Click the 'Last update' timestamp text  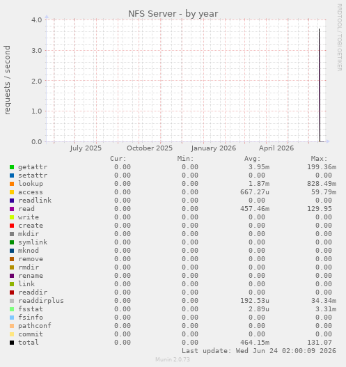tap(259, 351)
